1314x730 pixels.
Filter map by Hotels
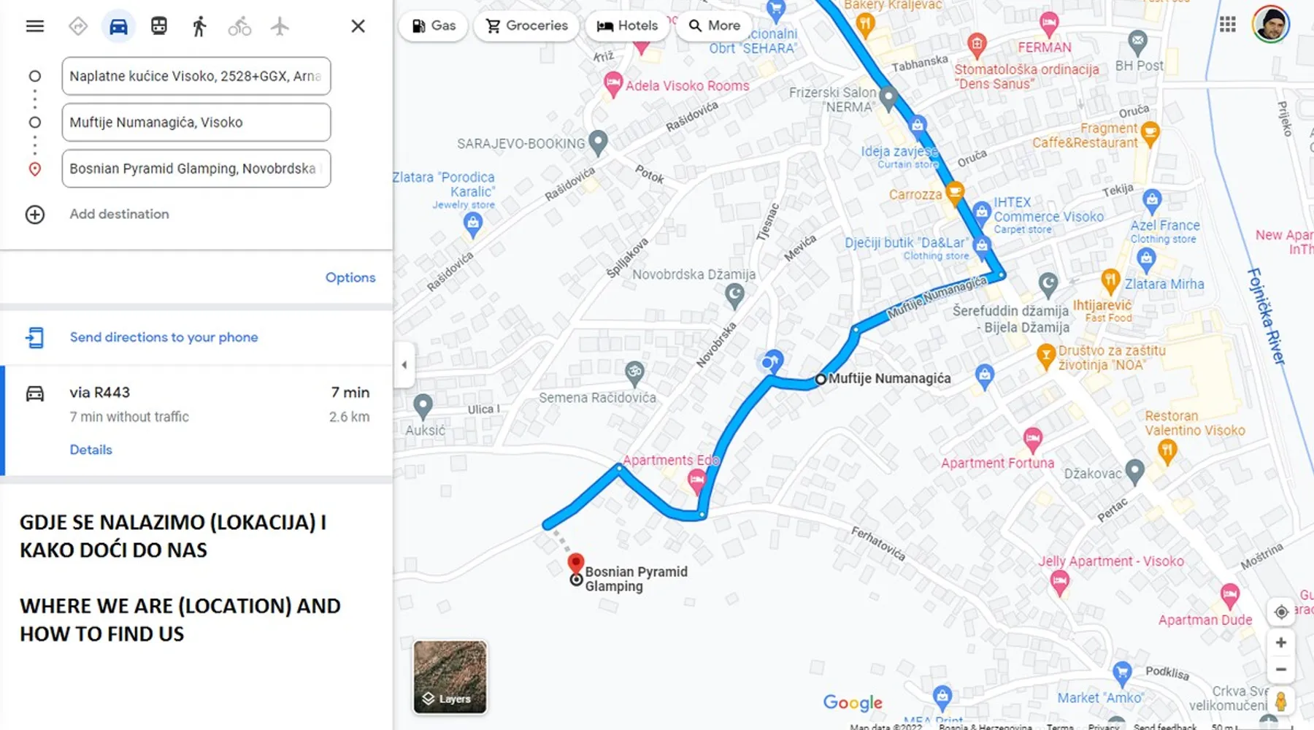point(627,26)
